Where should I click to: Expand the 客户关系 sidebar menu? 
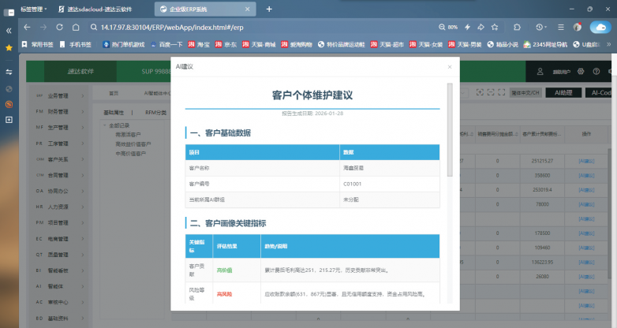tap(59, 159)
